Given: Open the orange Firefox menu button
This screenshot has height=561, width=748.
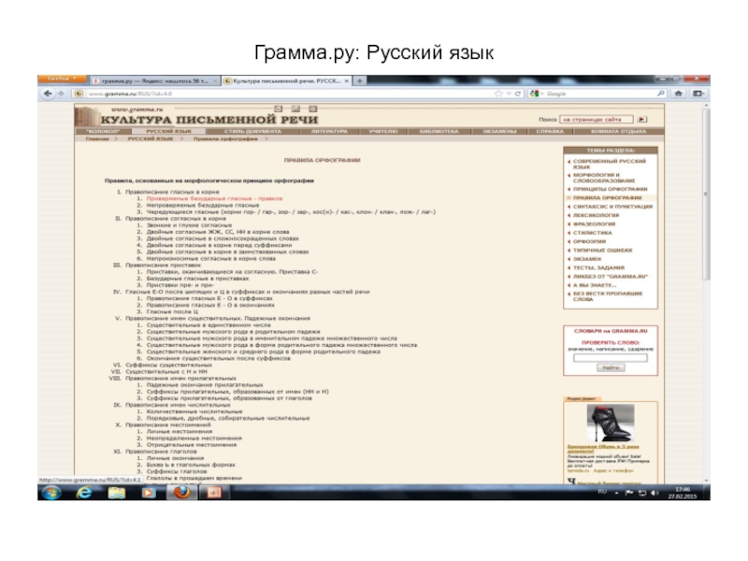Looking at the screenshot, I should coord(62,79).
